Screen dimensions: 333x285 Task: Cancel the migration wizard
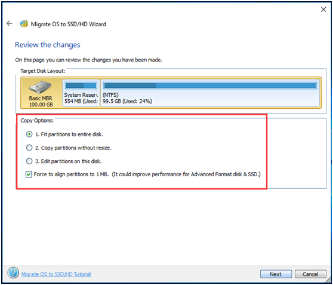click(x=310, y=274)
